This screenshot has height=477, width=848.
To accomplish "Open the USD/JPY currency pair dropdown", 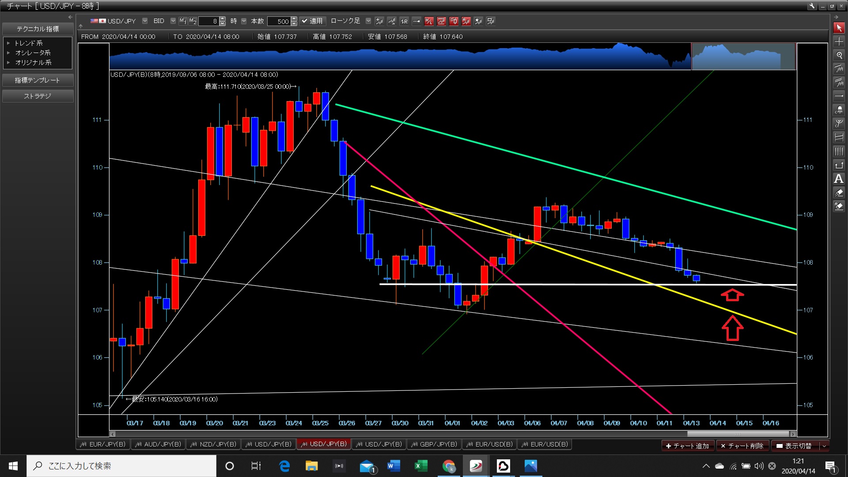I will coord(145,21).
